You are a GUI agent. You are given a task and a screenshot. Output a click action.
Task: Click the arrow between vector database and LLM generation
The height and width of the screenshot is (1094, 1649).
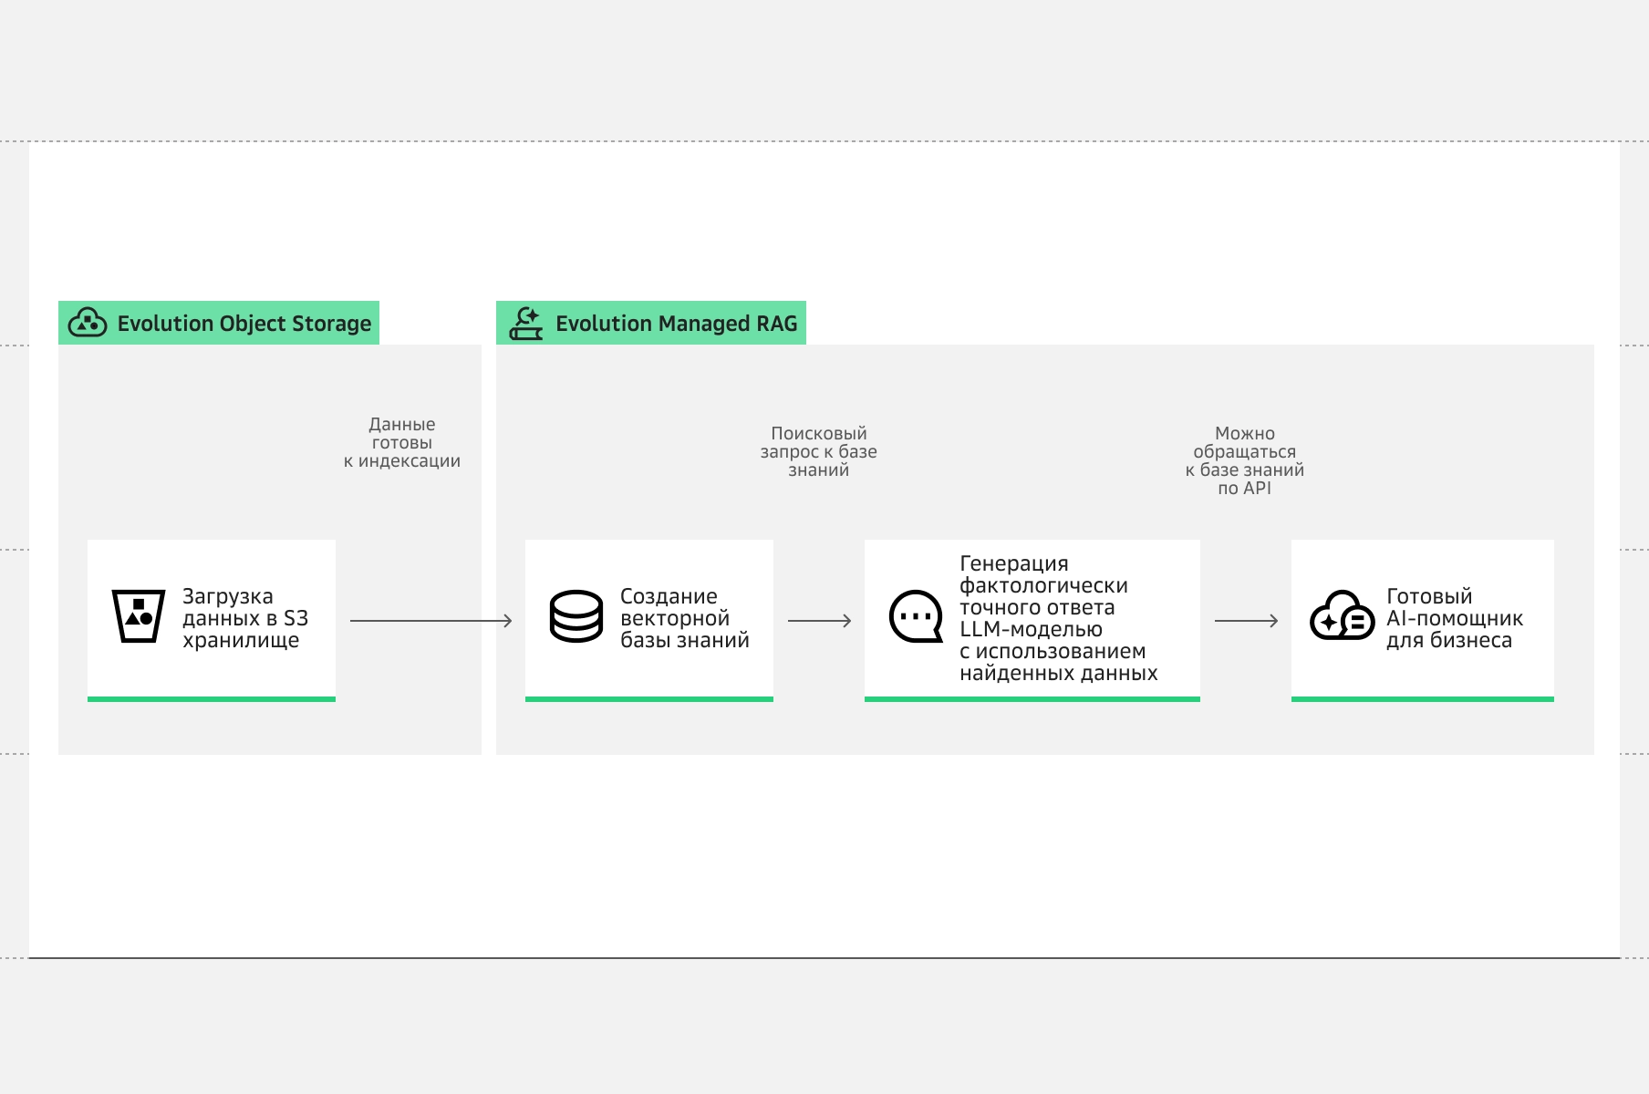point(819,621)
